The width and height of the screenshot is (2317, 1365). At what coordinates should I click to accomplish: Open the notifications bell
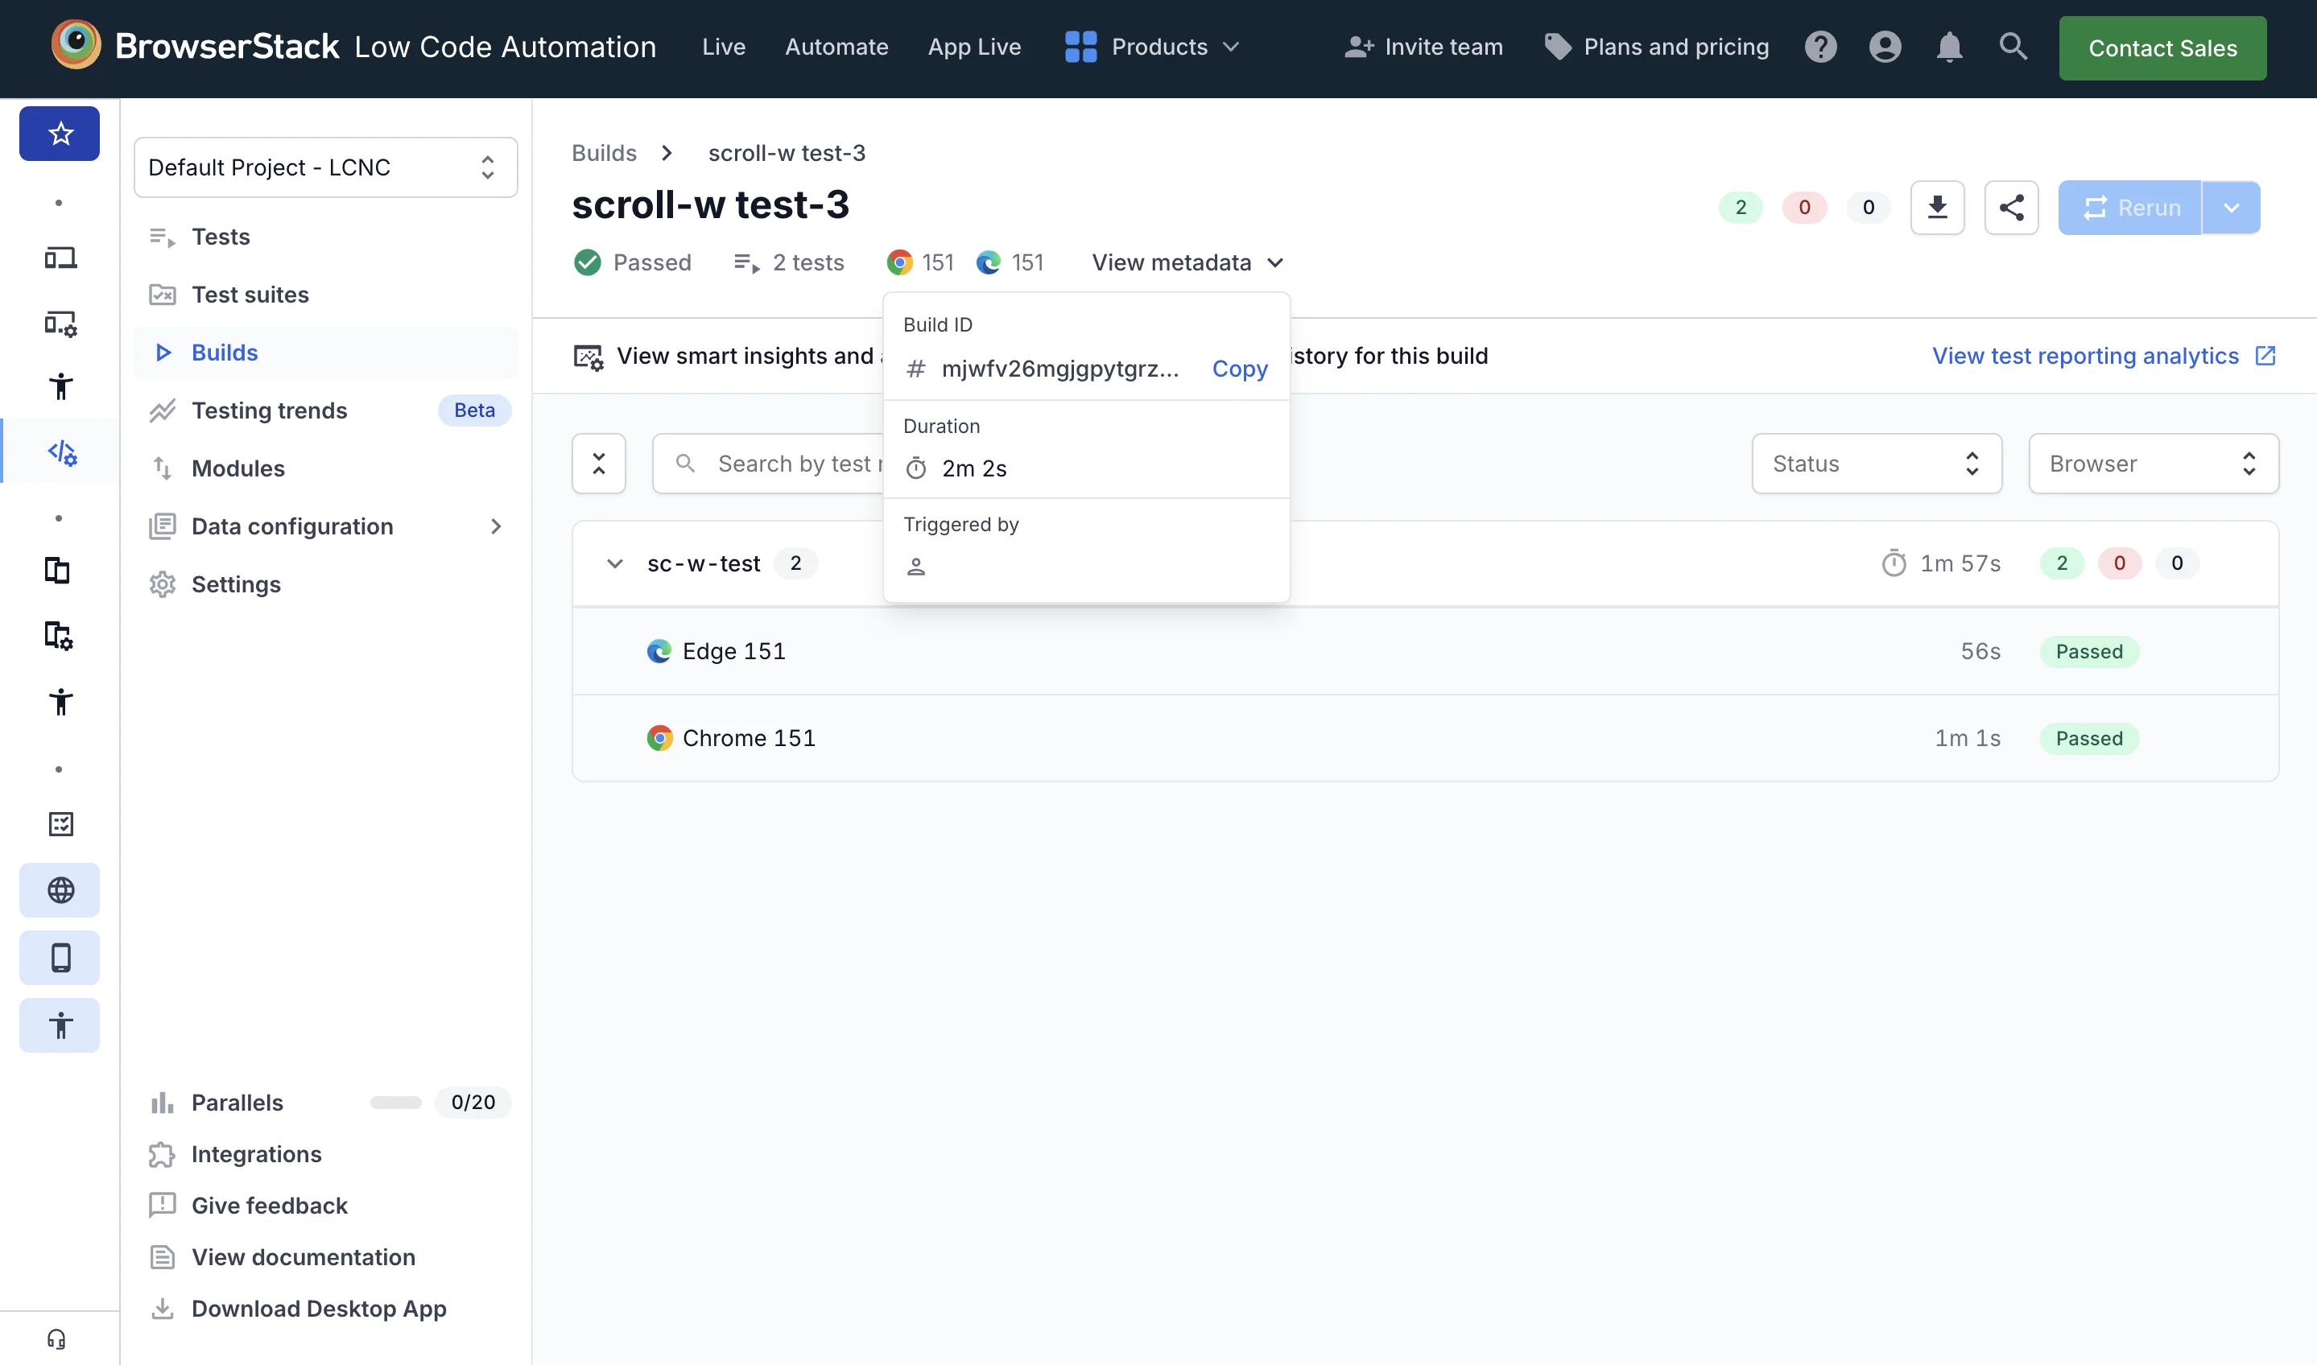1949,47
